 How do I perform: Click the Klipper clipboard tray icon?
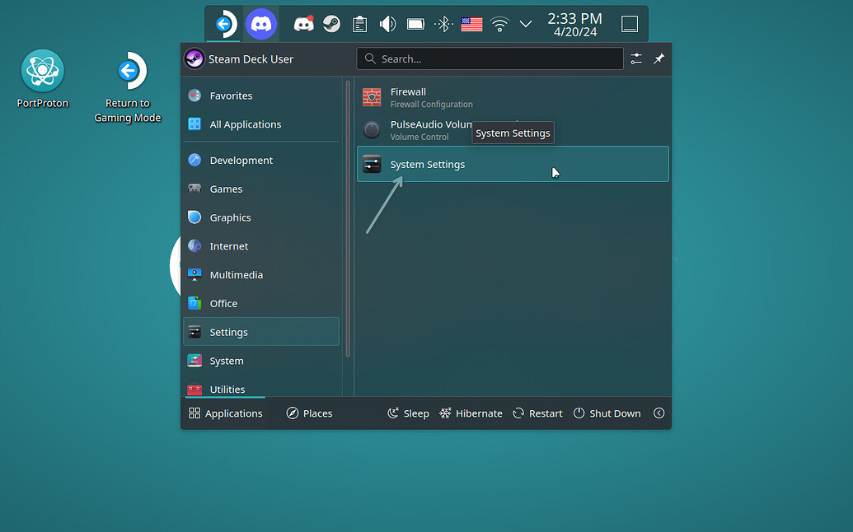(359, 24)
